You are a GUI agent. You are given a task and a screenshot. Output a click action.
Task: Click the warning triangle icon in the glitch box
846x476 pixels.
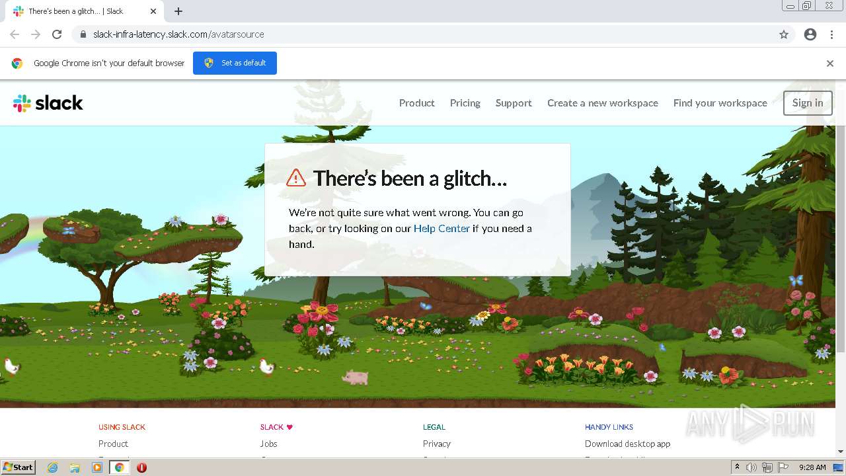296,178
